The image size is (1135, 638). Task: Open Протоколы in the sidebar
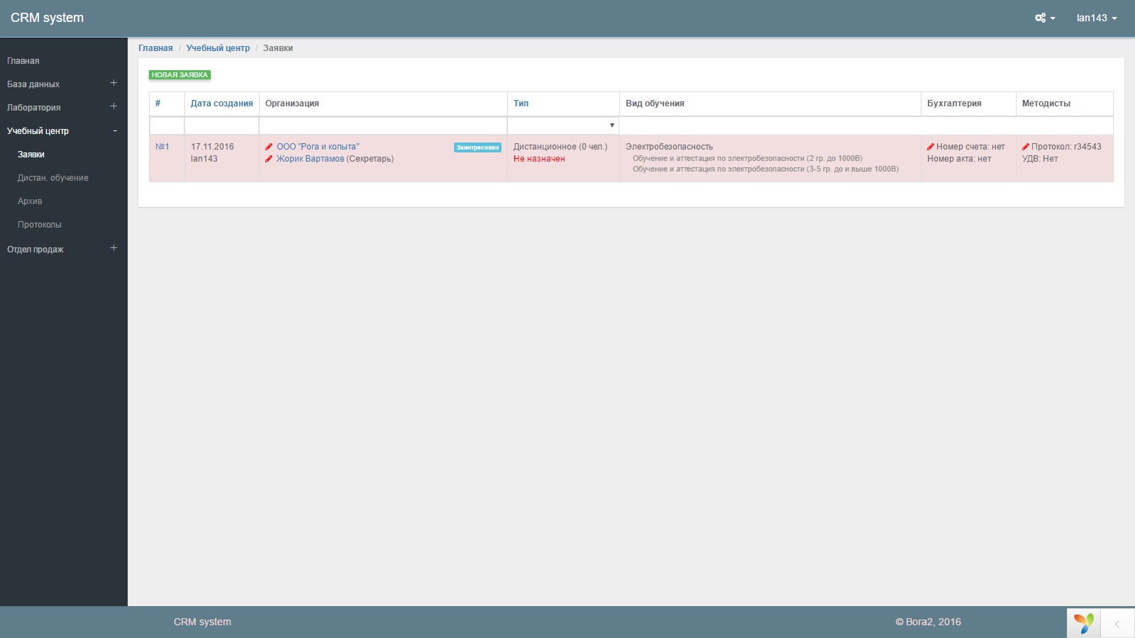(x=40, y=225)
